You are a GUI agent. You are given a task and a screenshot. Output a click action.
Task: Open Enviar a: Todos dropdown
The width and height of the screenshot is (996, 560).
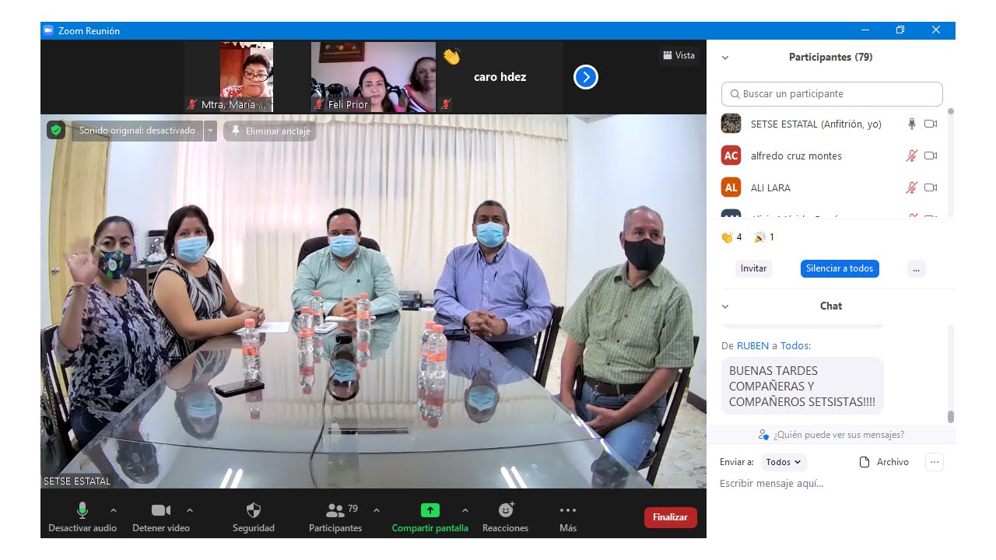[784, 462]
